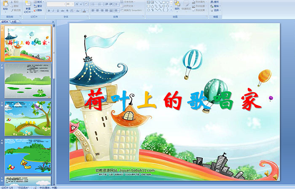Toggle Text Shadow (S) formatting
Screen dimensions: 295x189
pyautogui.click(x=67, y=11)
